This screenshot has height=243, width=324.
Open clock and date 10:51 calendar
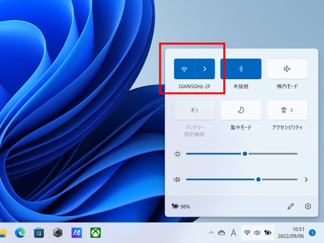[291, 233]
